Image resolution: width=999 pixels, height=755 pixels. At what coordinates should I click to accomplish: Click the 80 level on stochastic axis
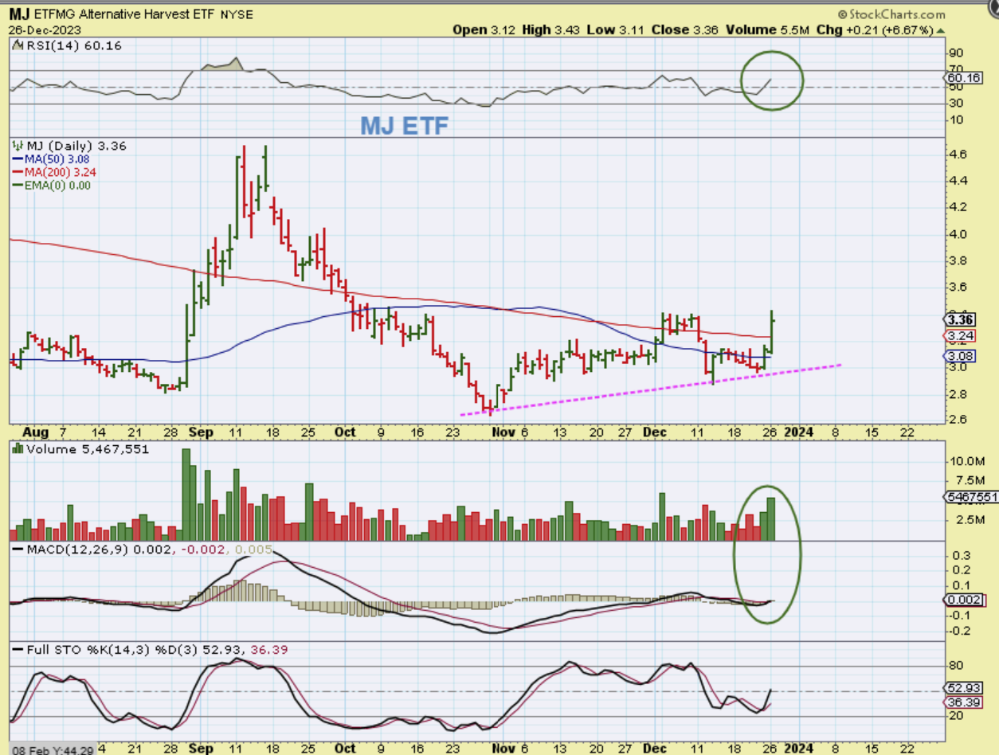(954, 666)
